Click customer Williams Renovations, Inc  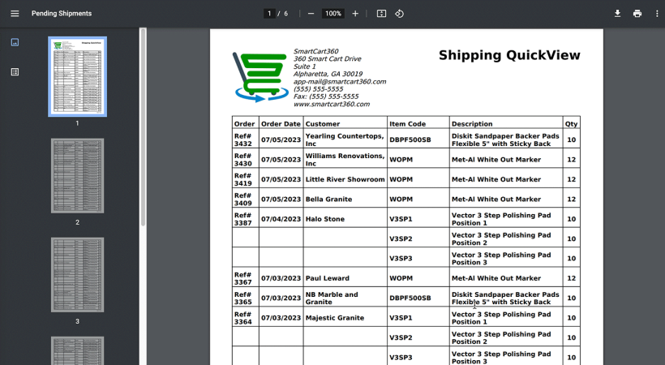click(345, 160)
